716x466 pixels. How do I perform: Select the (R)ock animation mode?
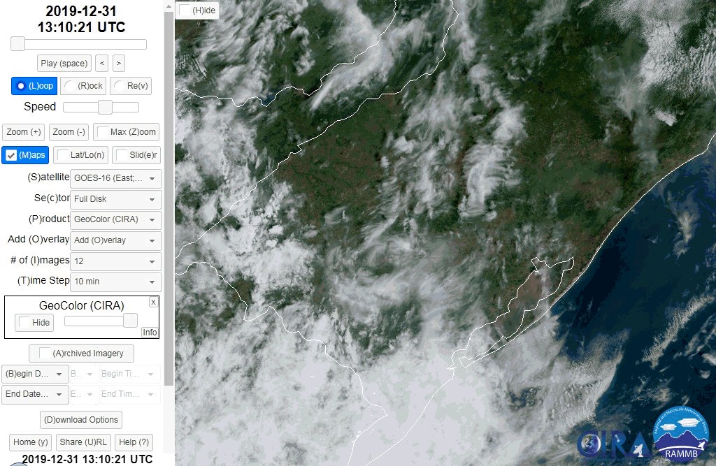click(x=83, y=86)
